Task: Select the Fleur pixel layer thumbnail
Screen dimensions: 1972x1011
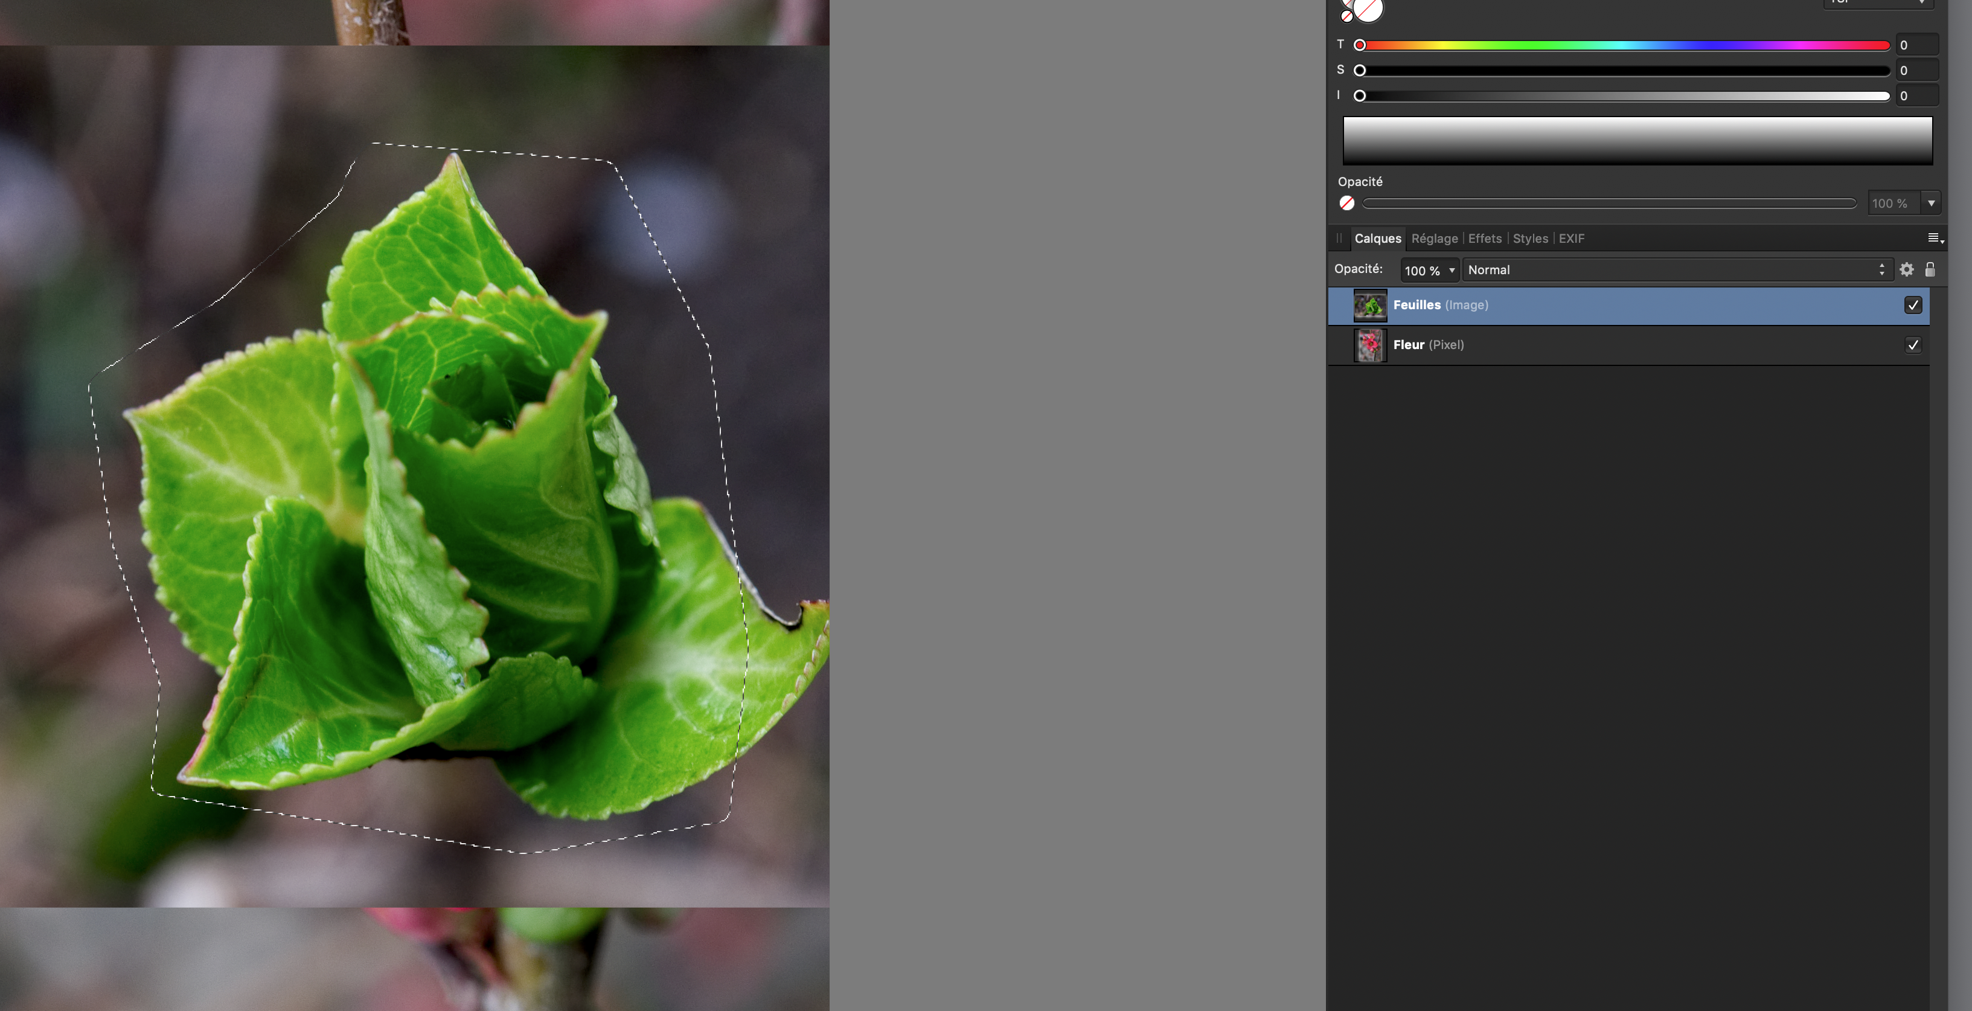Action: click(1369, 345)
